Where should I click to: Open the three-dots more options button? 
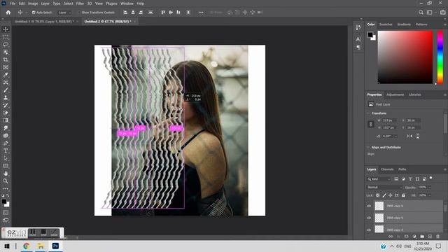[201, 13]
